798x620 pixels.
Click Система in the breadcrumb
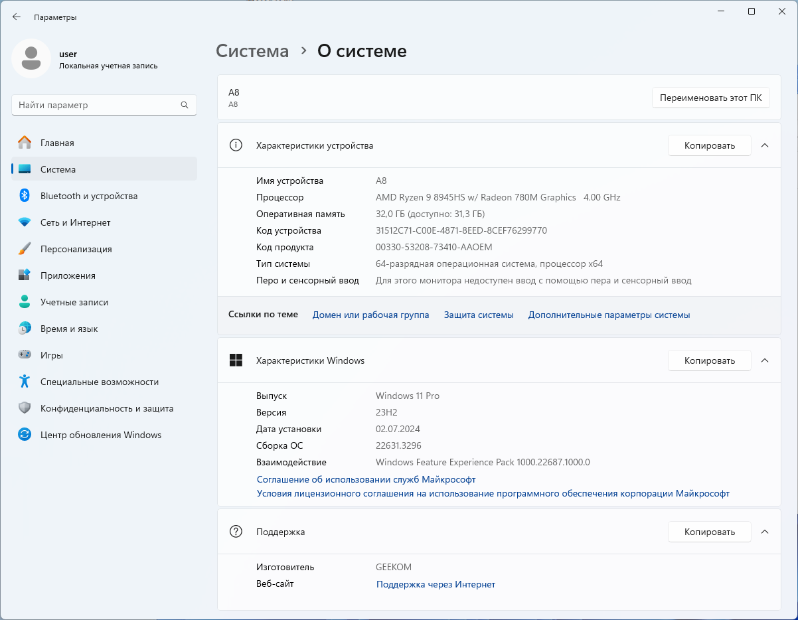[252, 51]
